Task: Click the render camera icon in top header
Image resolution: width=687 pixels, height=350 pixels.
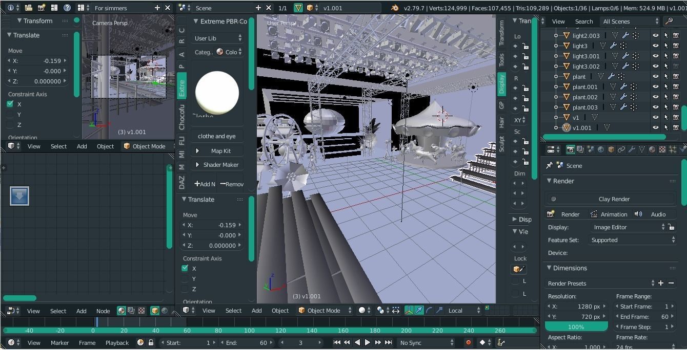Action: click(42, 8)
